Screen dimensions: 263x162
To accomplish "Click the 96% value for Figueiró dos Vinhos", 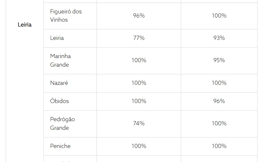I will click(139, 16).
